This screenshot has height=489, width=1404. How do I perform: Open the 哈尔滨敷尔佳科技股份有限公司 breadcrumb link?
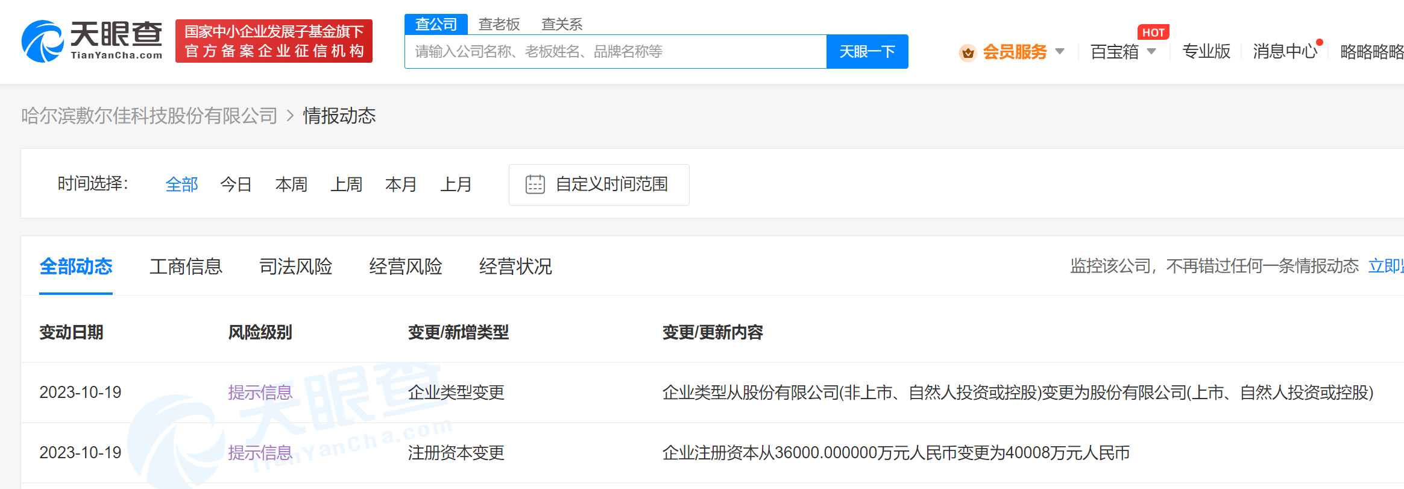(x=149, y=116)
